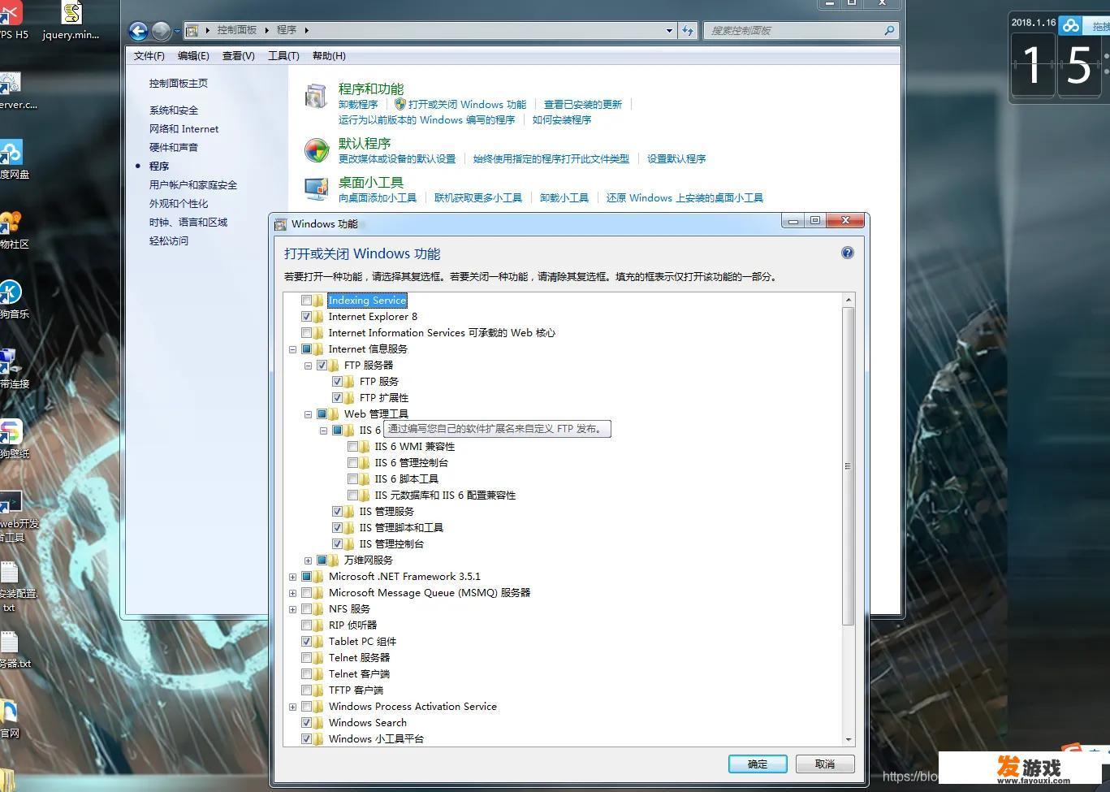Select the IIS 元数据库和 IIS 6 配置兼容性 row
The width and height of the screenshot is (1110, 792).
445,496
